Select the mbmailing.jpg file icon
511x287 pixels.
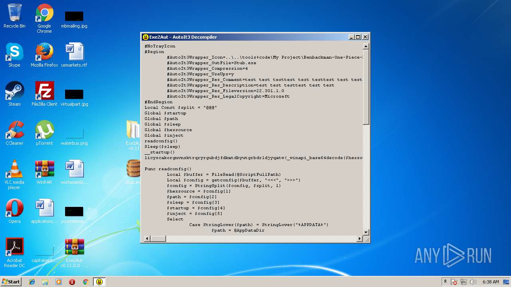point(74,19)
